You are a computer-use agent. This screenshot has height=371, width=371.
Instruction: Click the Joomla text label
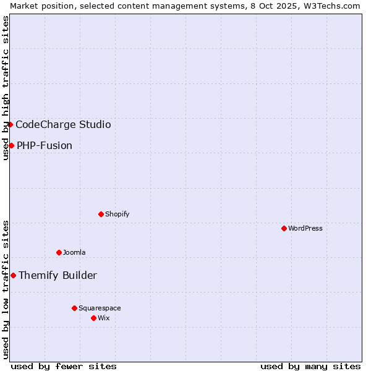click(74, 252)
